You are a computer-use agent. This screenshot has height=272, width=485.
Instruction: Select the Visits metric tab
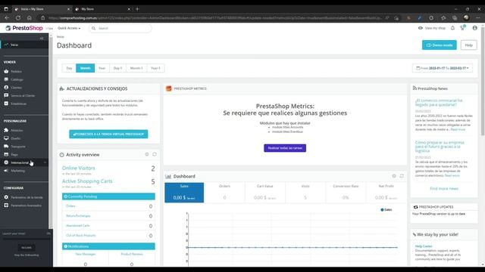(x=305, y=193)
